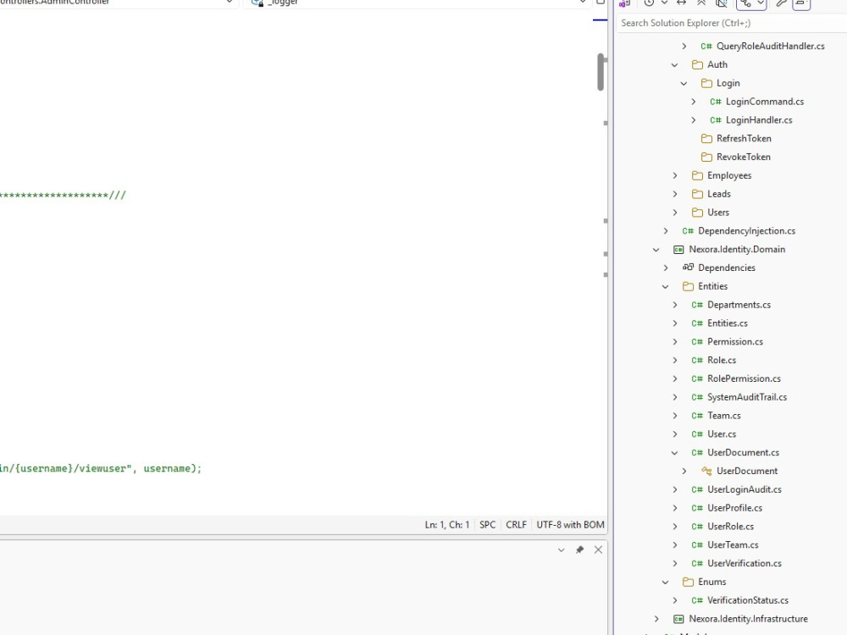The image size is (847, 635).
Task: Click the SPC indentation indicator
Action: (487, 525)
